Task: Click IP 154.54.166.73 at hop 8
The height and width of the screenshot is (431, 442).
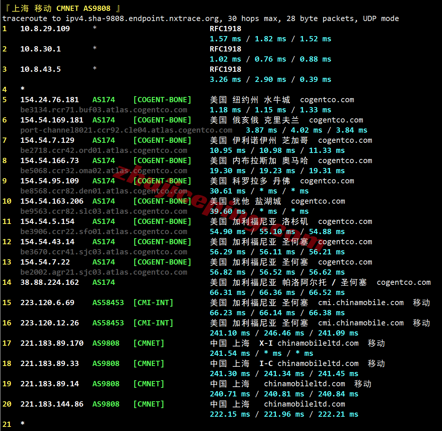Action: (50, 161)
